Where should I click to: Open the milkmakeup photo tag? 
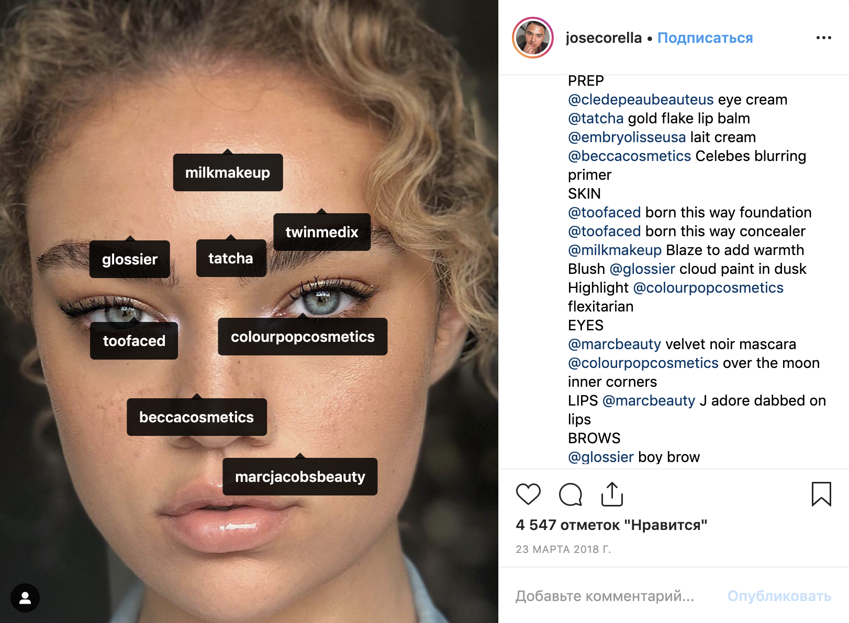228,172
